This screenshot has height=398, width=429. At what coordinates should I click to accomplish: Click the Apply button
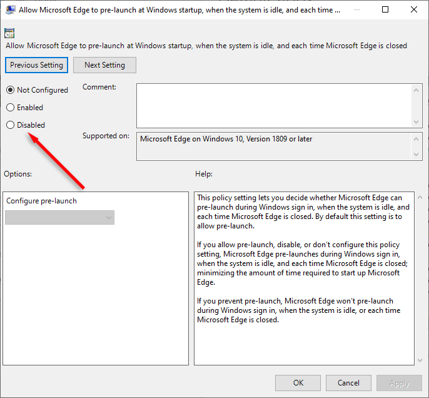399,383
